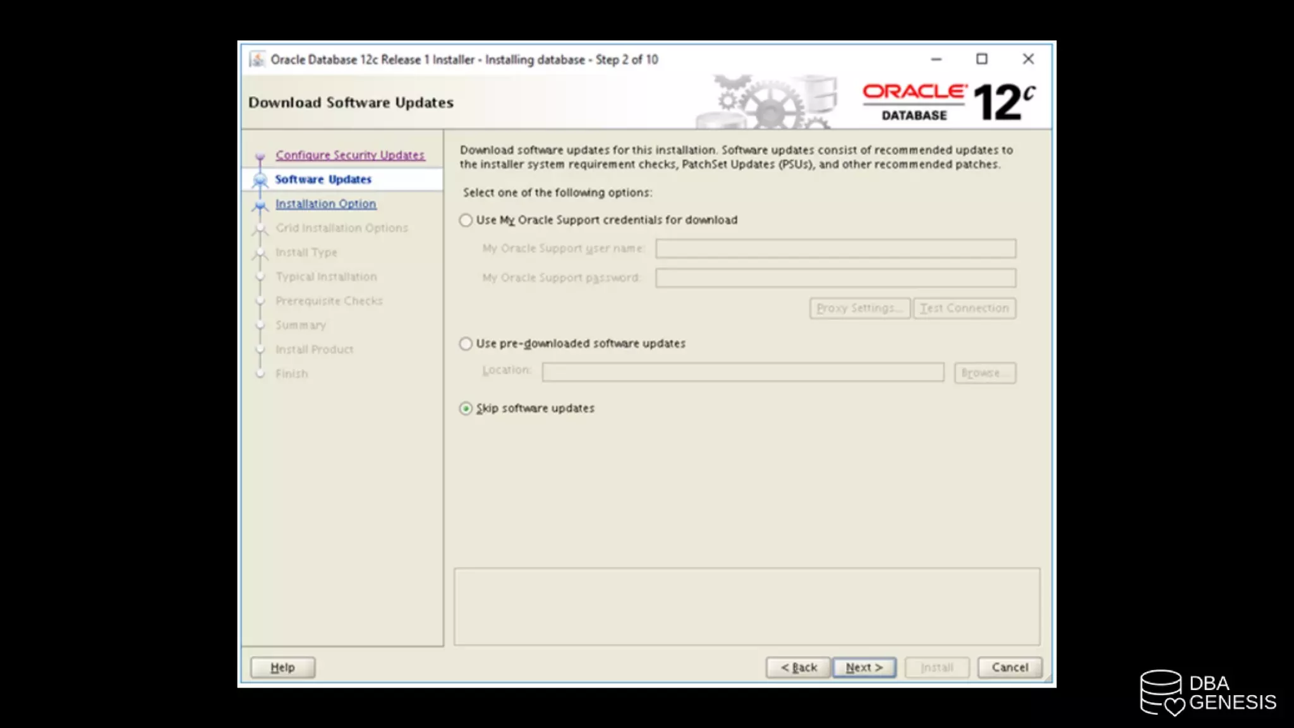Minimize the installer window
Image resolution: width=1294 pixels, height=728 pixels.
[936, 59]
